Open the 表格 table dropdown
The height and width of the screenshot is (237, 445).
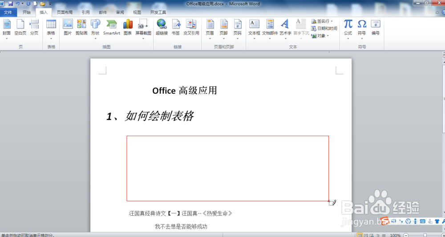[51, 29]
